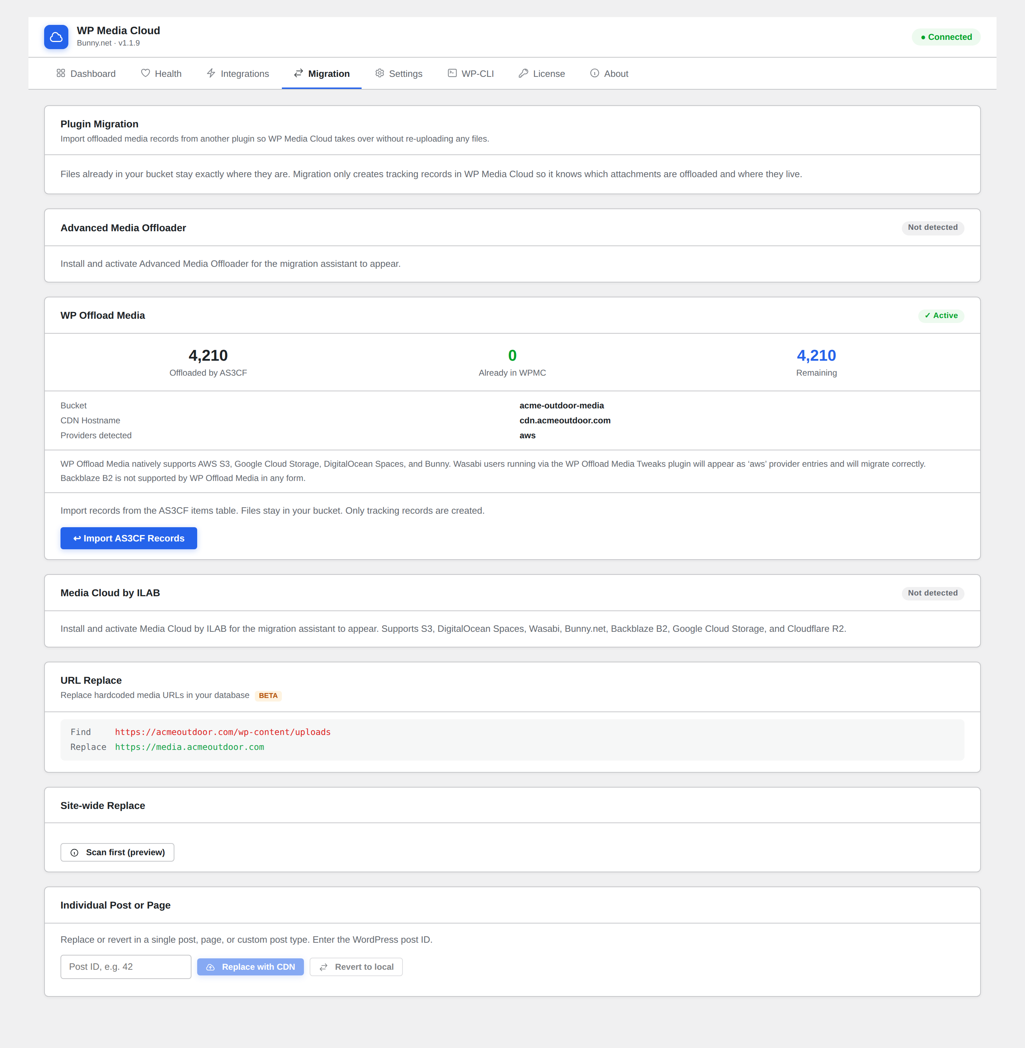Viewport: 1025px width, 1048px height.
Task: Go to the Integrations tab
Action: (238, 74)
